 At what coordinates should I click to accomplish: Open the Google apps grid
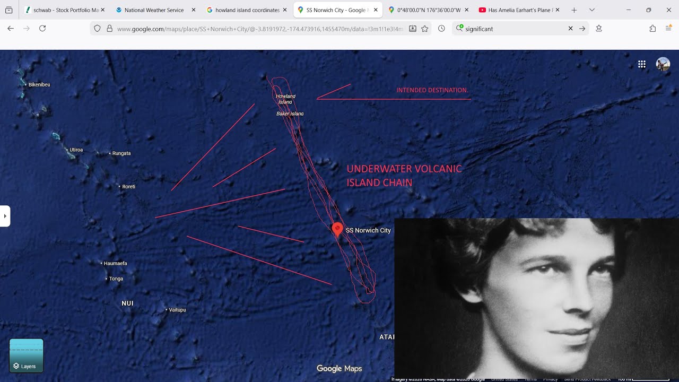642,64
